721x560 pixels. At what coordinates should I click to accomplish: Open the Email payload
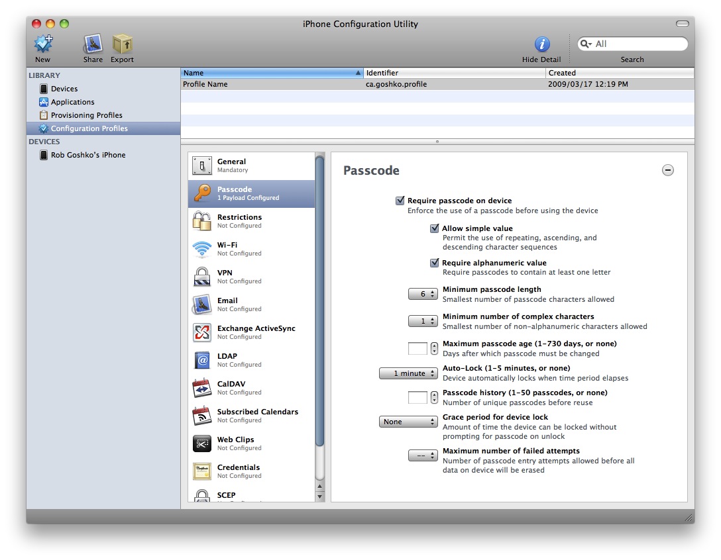coord(252,304)
